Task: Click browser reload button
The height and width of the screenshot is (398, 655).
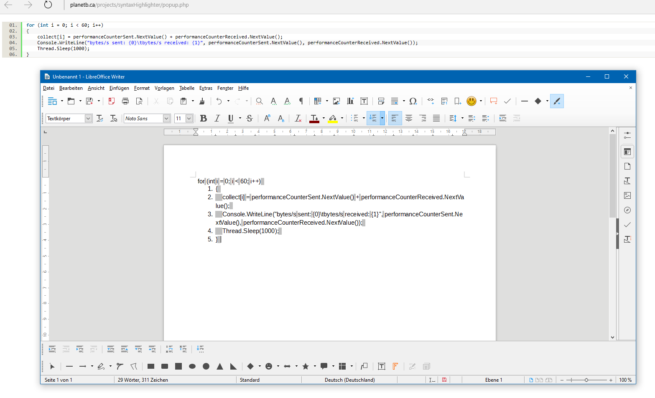Action: (48, 5)
